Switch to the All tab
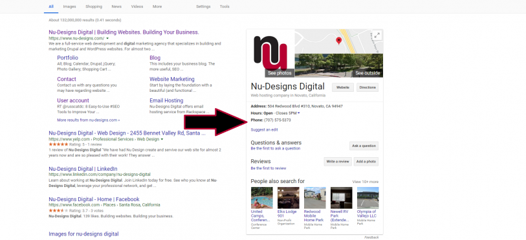 pos(51,6)
